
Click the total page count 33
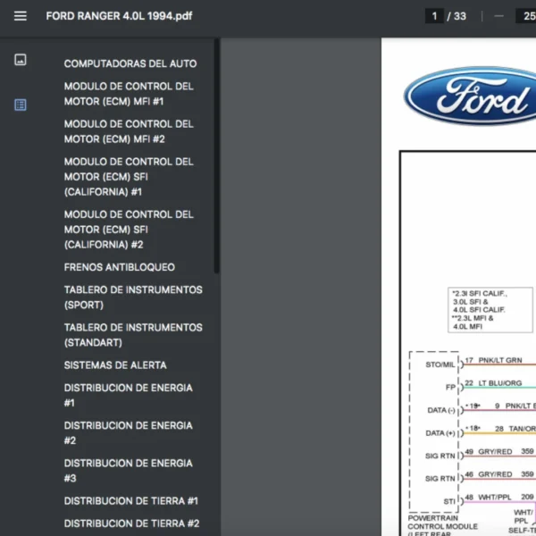click(x=460, y=16)
